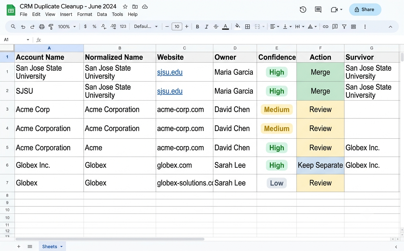Toggle bold formatting
404x251 pixels.
[x=197, y=27]
